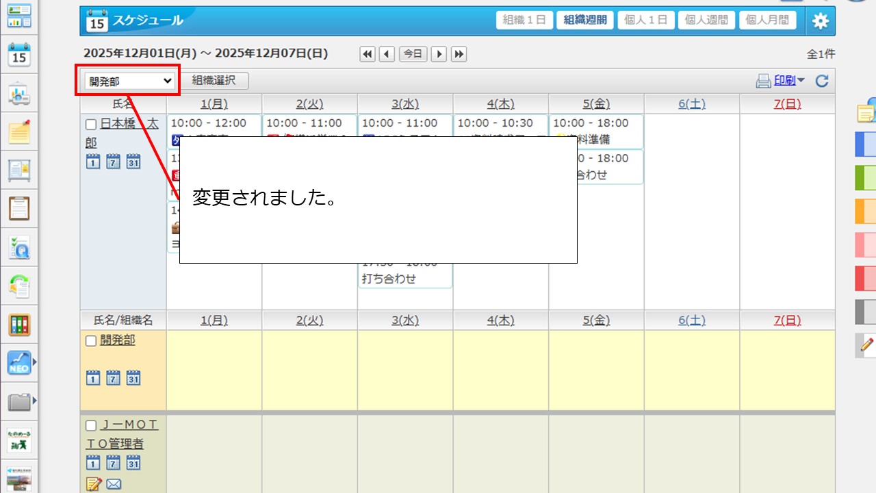
Task: Click the mail envelope icon under J-MOTO管理者
Action: (x=114, y=485)
